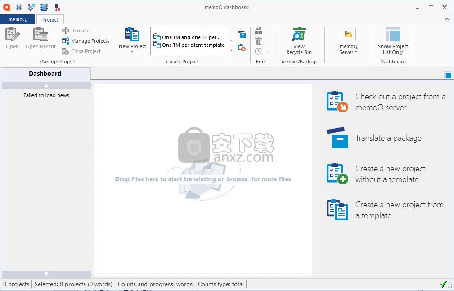Click Counts and progress: words status
Viewport: 454px width, 291px height.
[155, 284]
